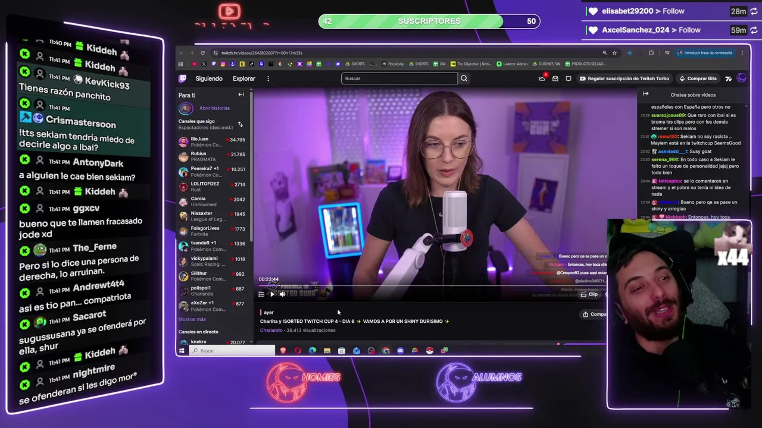Open the Microsoft Edge taskbar icon

pyautogui.click(x=313, y=351)
